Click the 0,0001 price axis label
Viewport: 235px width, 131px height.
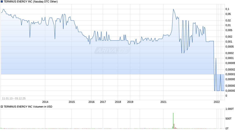(229, 58)
